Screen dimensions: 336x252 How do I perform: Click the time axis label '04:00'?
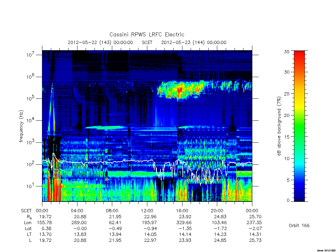pyautogui.click(x=77, y=211)
